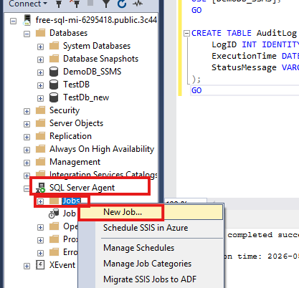Expand Always On High Availability
The width and height of the screenshot is (299, 288).
pos(27,150)
